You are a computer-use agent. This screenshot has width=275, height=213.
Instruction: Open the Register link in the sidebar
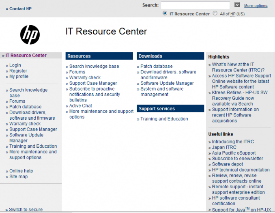(x=18, y=71)
